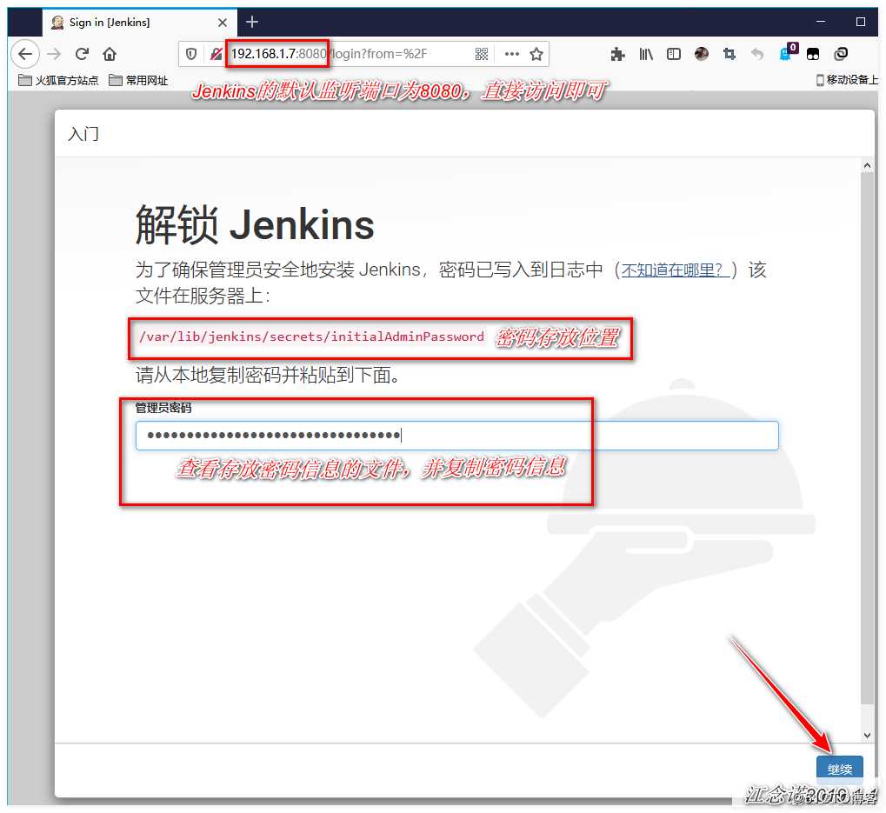Open the 不知道在哪里? help link
Screen dimensions: 886x813
[x=674, y=270]
